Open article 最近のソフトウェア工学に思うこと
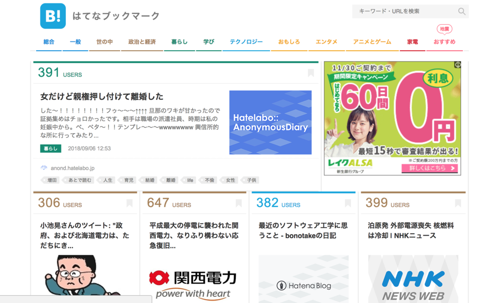 pos(303,230)
